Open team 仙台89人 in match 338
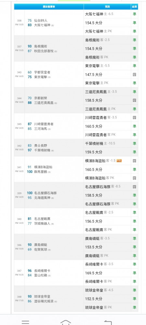Viewport: 146px width, 325px height. point(41,20)
